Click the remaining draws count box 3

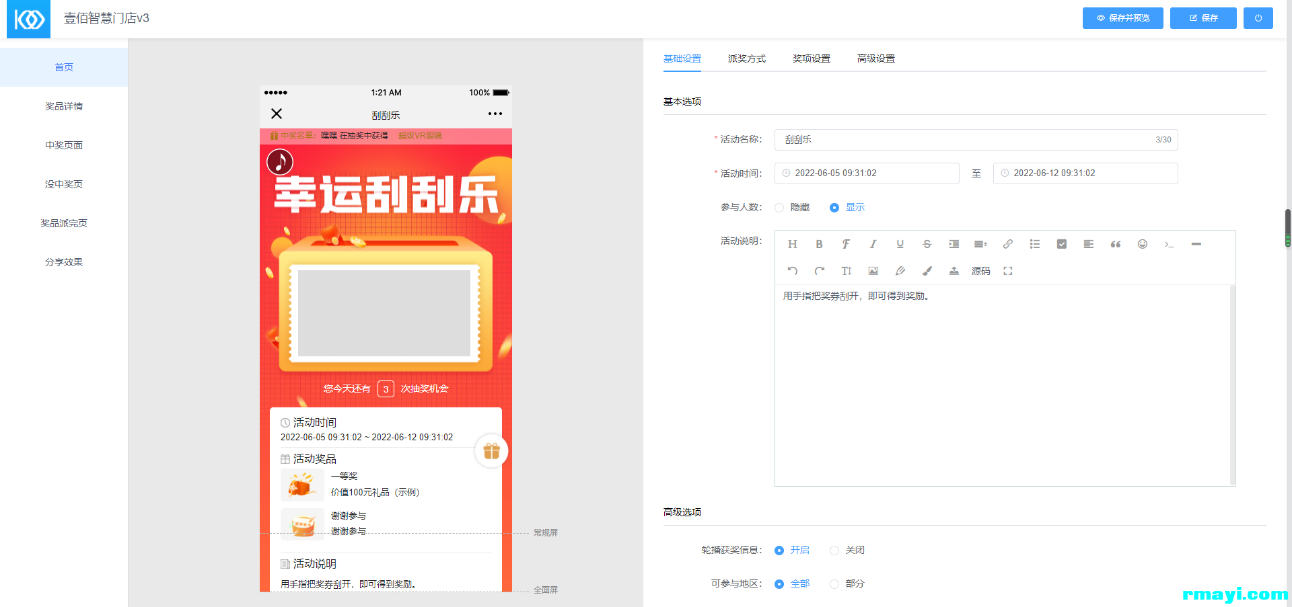(x=386, y=389)
